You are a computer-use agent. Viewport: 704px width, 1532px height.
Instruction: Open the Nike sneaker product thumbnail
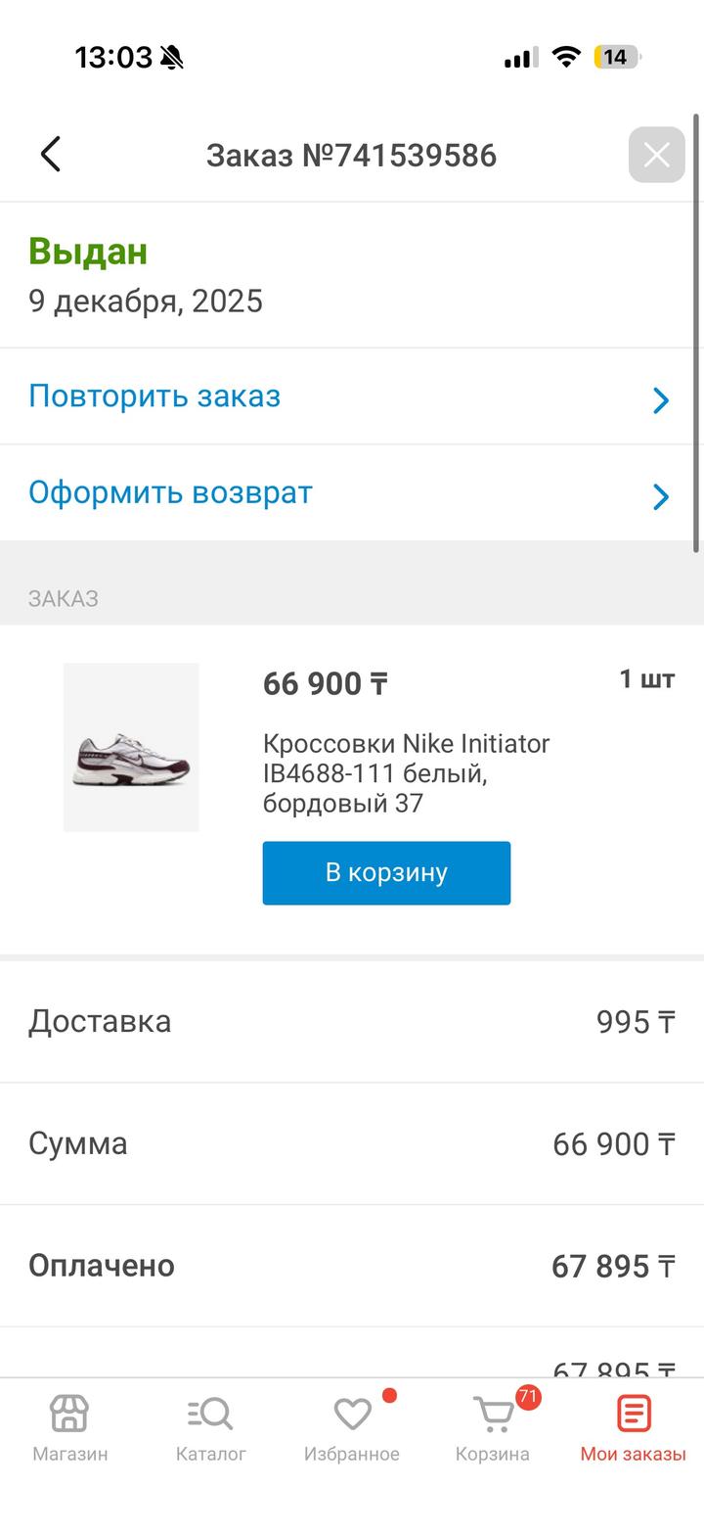tap(131, 747)
